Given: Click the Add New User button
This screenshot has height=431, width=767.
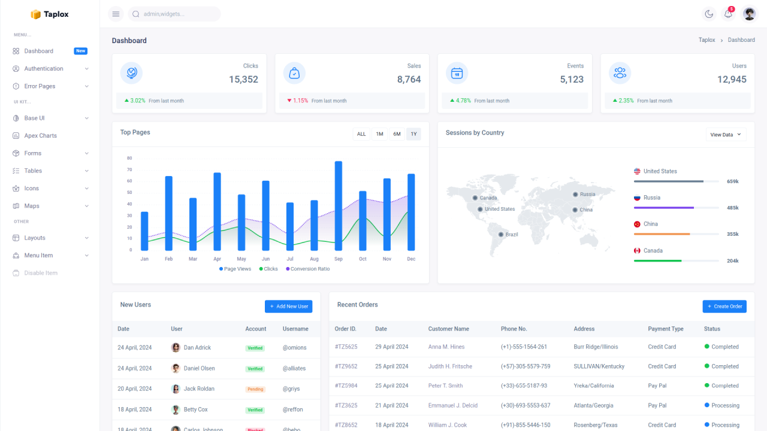Looking at the screenshot, I should point(288,306).
